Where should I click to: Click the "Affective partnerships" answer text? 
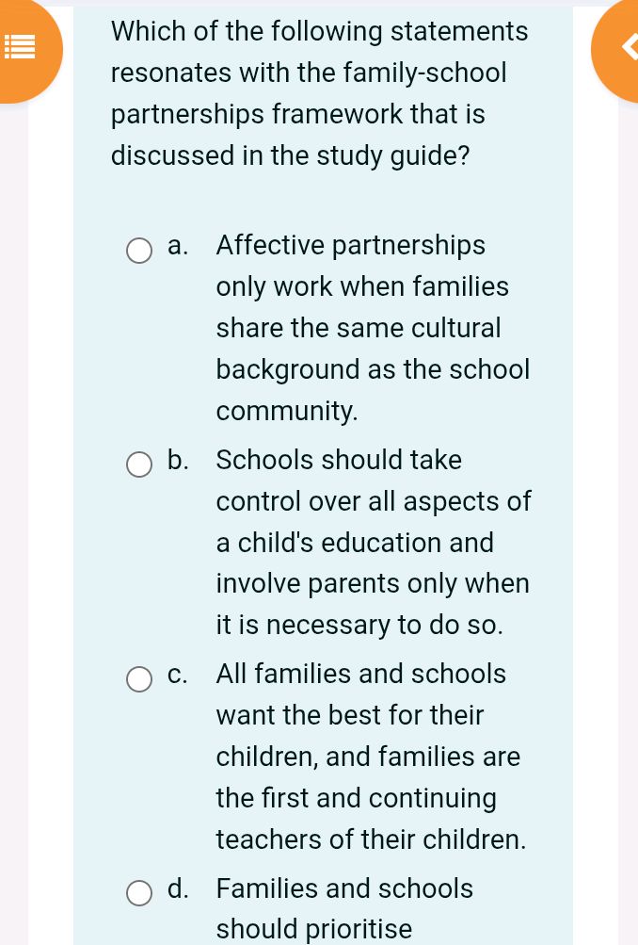(x=350, y=246)
